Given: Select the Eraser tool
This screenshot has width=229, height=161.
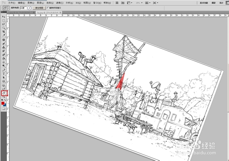Looking at the screenshot, I should pos(4,55).
